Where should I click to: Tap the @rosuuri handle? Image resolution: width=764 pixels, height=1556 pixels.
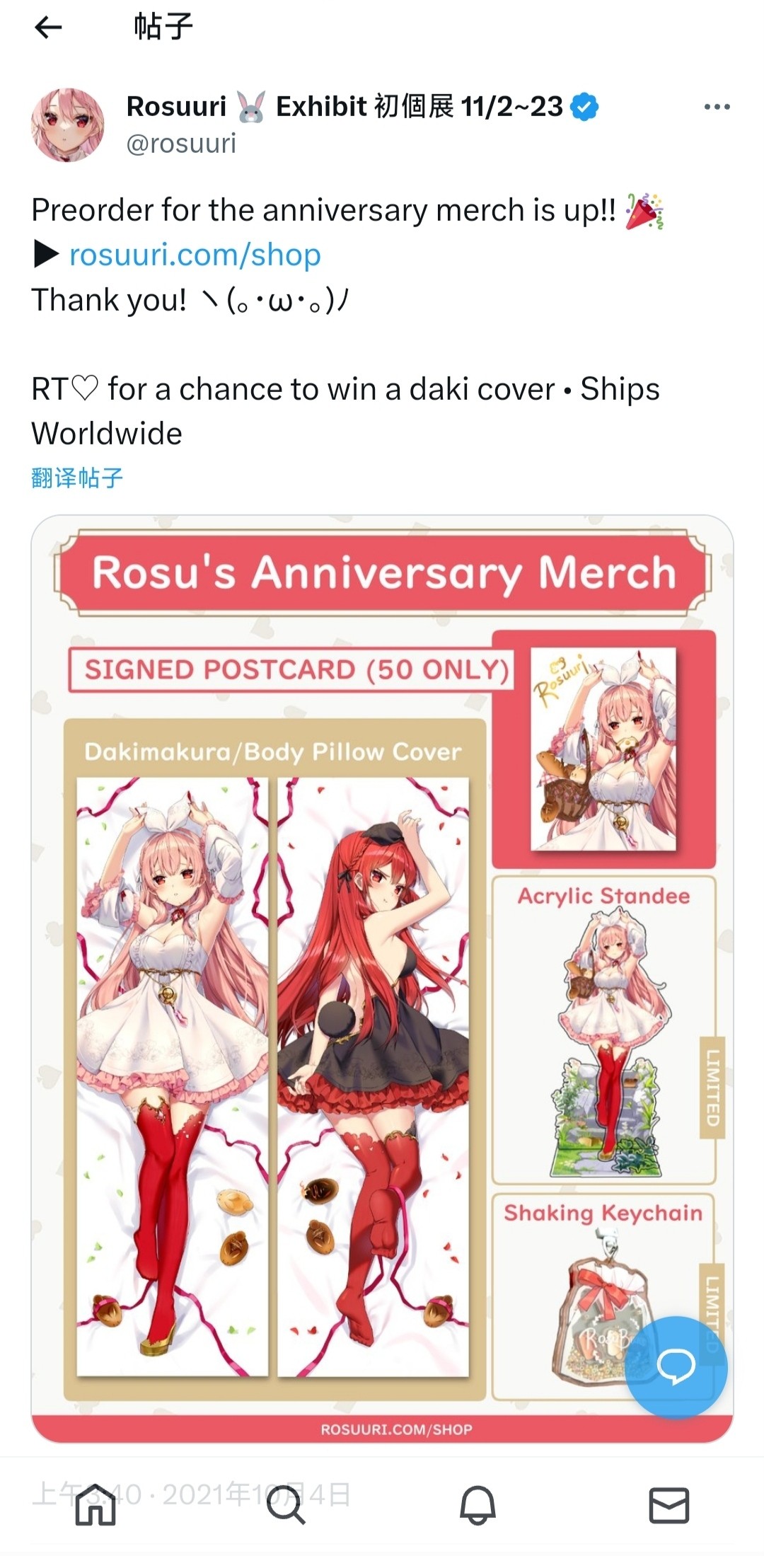click(x=181, y=143)
